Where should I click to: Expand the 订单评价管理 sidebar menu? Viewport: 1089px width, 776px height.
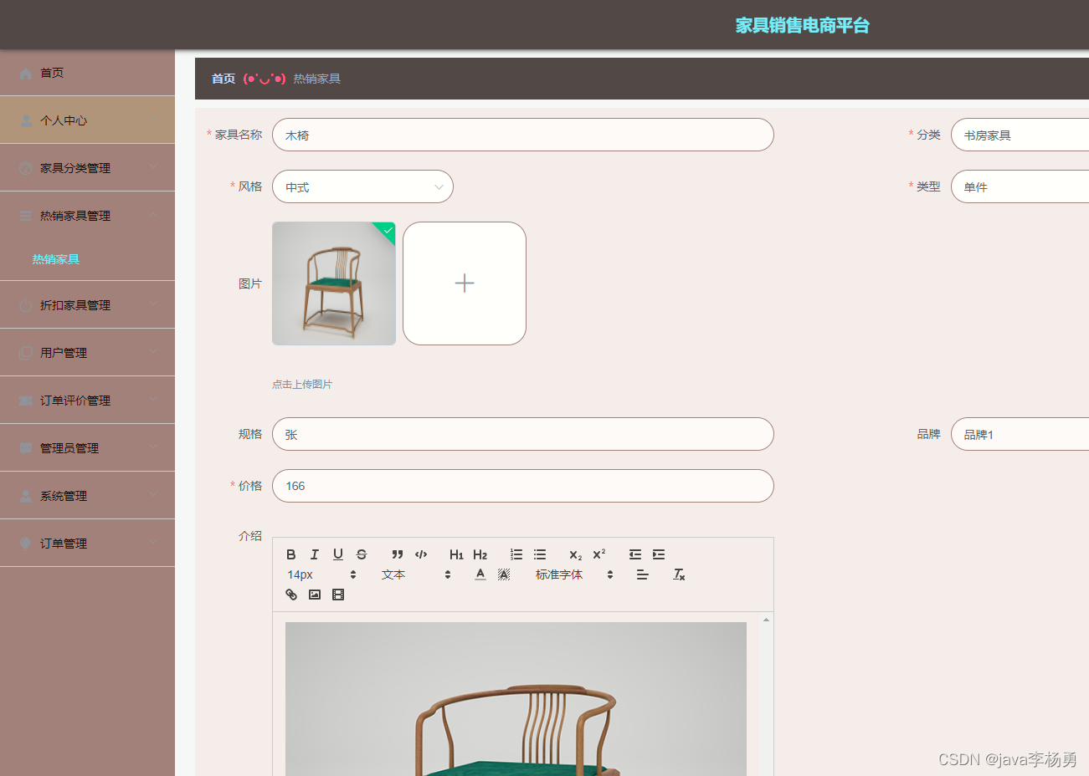click(x=87, y=400)
